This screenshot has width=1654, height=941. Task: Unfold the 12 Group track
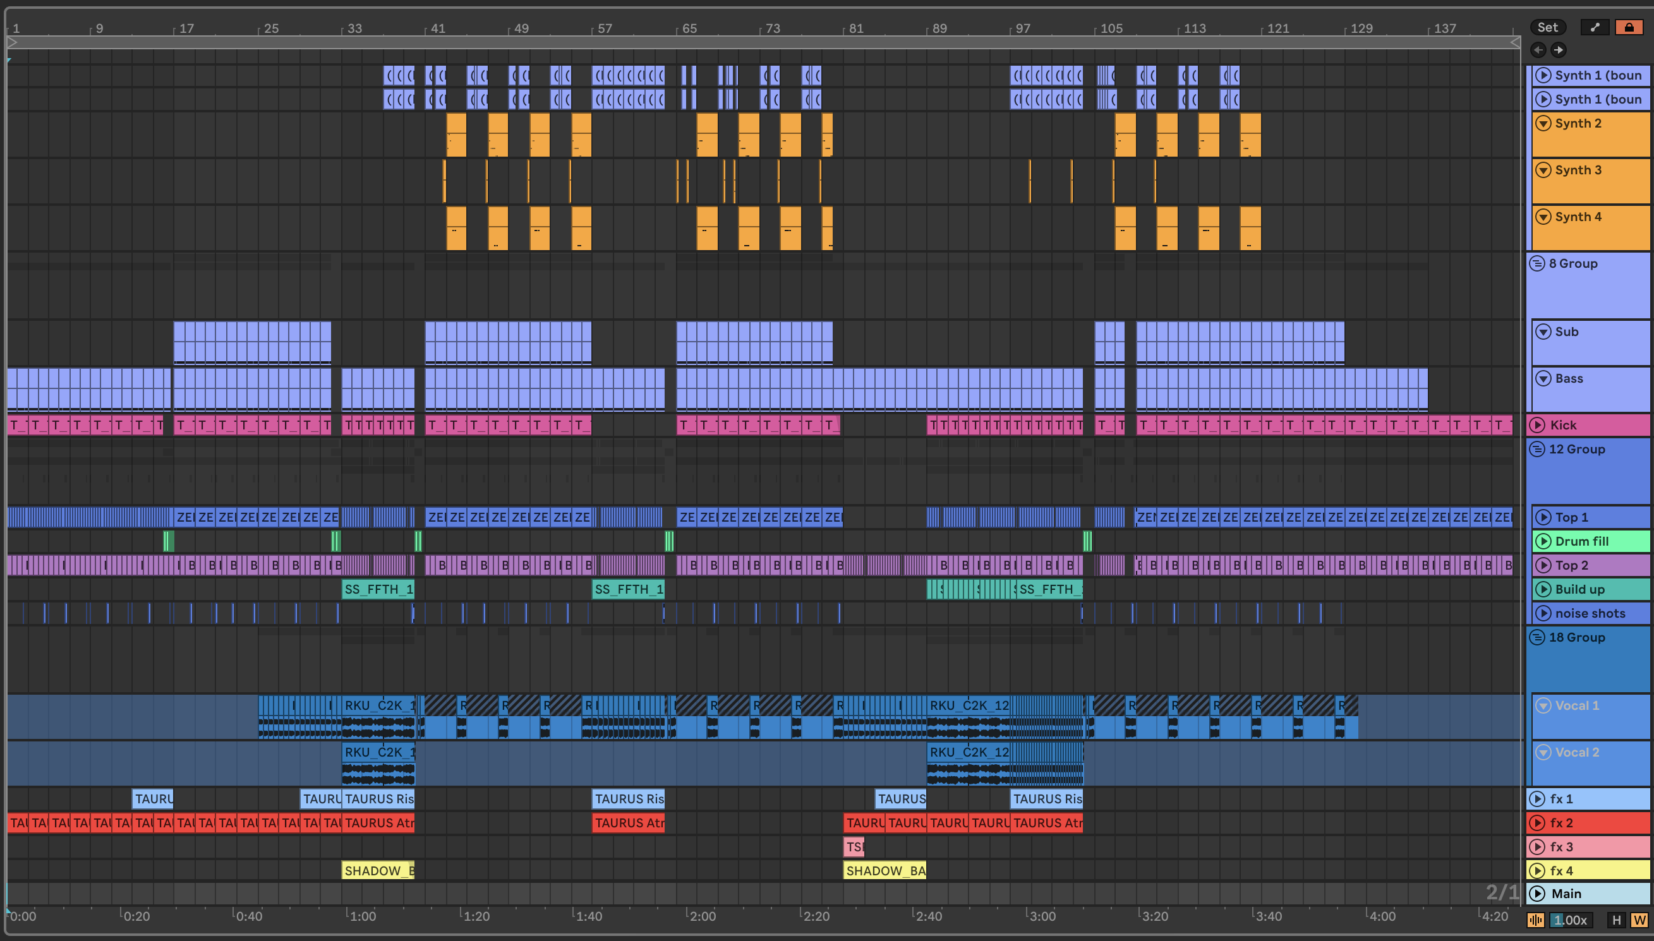click(1537, 449)
